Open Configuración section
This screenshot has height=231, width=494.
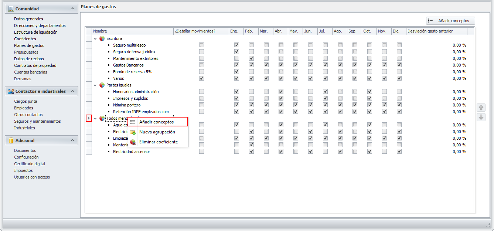click(x=26, y=157)
